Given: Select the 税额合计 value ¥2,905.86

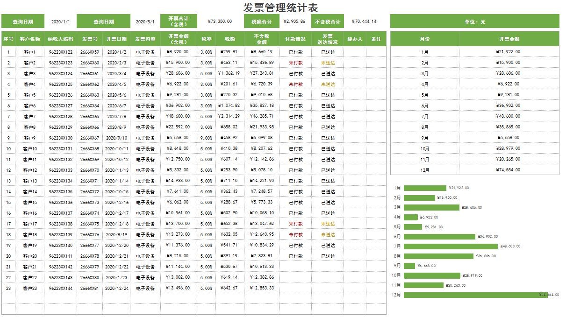Looking at the screenshot, I should click(x=294, y=21).
